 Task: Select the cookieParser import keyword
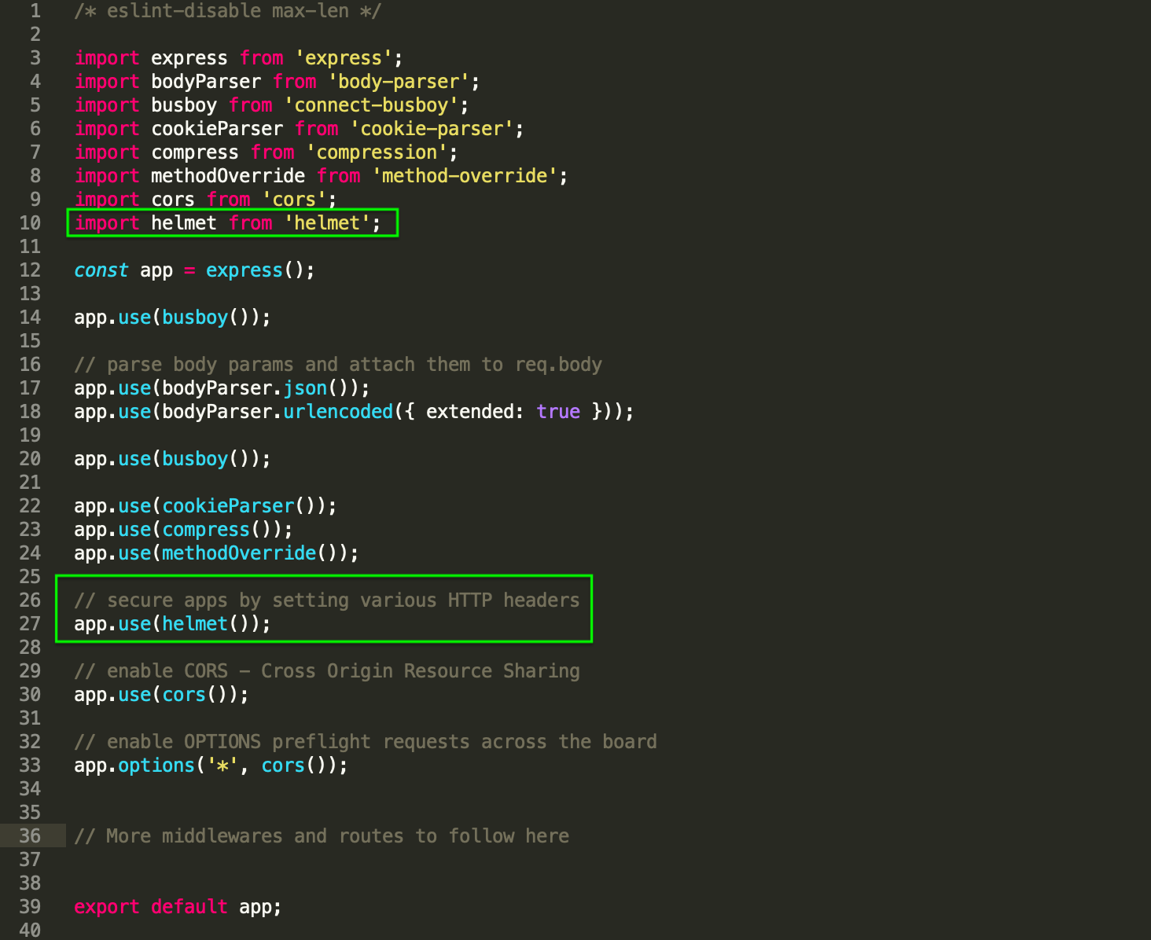pos(106,128)
